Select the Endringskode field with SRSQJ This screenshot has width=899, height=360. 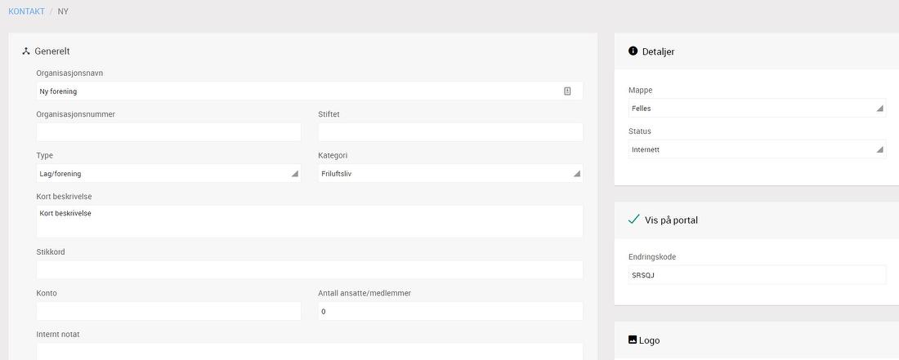(757, 275)
